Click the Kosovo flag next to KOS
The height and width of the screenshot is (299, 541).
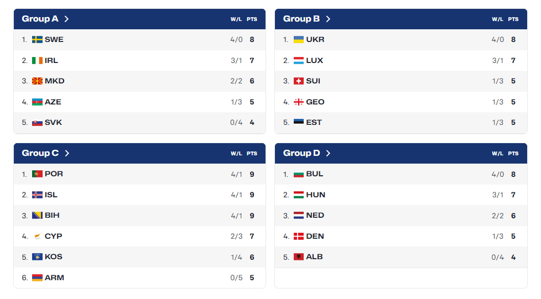point(37,257)
